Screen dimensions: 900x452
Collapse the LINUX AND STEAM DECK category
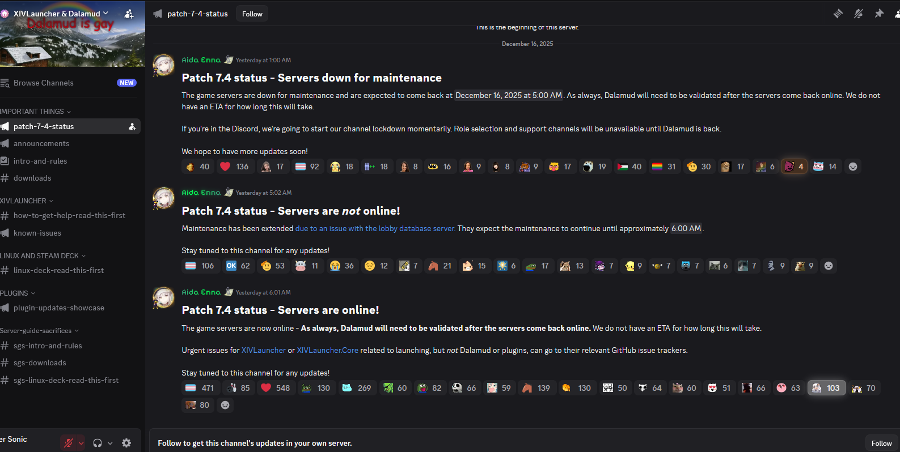pos(43,256)
